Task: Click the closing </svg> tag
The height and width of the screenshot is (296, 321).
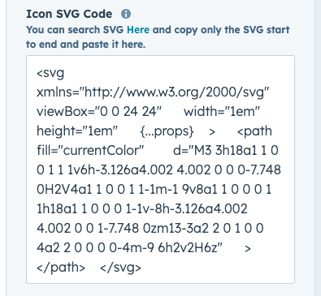Action: 120,268
